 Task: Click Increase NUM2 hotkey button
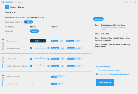pos(74,48)
